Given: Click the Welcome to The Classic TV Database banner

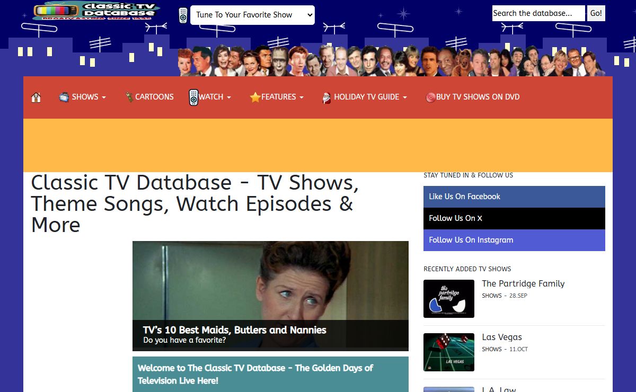Looking at the screenshot, I should coord(270,374).
